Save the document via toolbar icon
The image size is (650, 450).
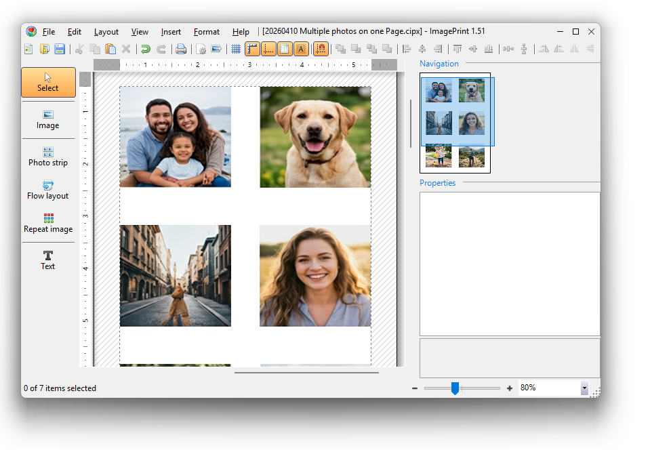pos(60,48)
